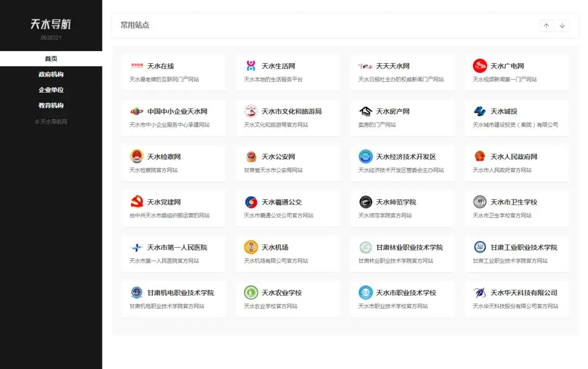Click the 天水公安网 police badge icon

(x=251, y=156)
